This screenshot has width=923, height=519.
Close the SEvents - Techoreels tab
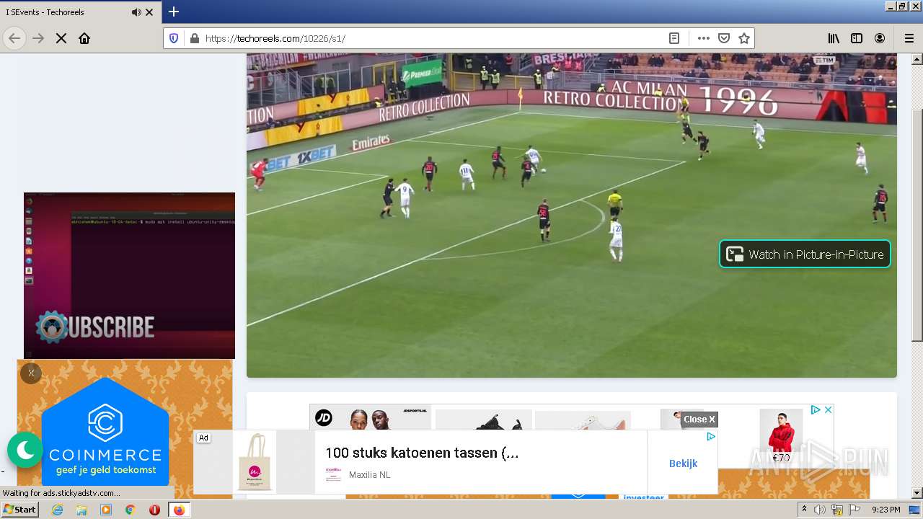coord(149,12)
